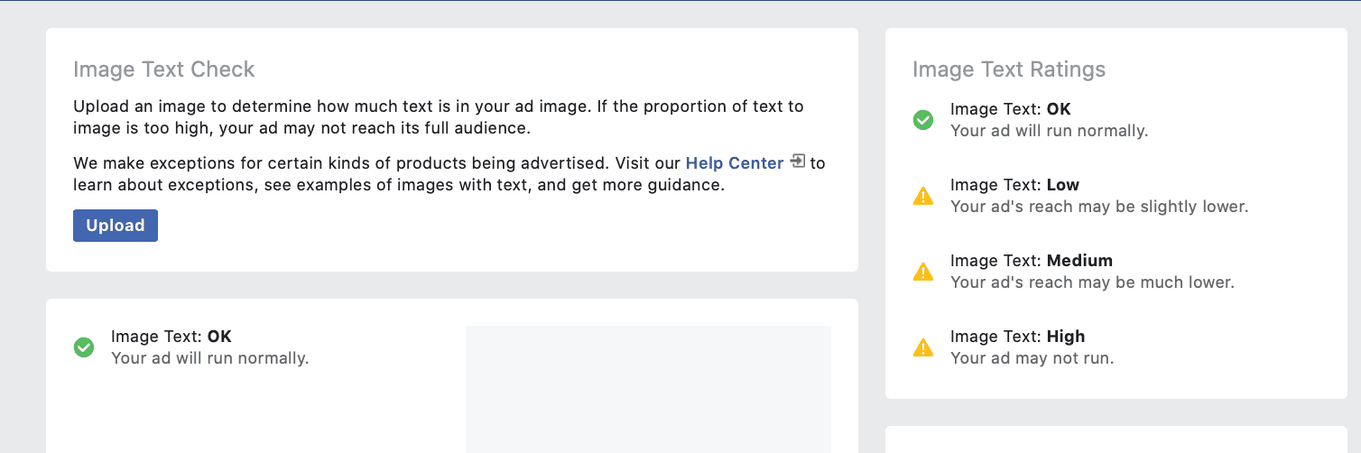This screenshot has width=1361, height=453.
Task: Select the Image Text: Medium rating label
Action: click(x=1032, y=261)
